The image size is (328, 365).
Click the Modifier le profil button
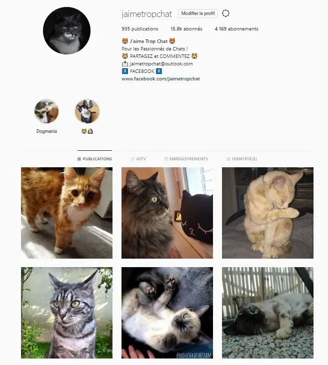(x=198, y=13)
